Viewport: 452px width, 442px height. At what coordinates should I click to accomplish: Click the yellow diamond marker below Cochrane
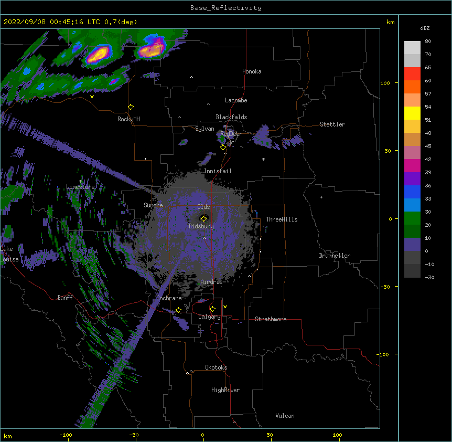[178, 310]
